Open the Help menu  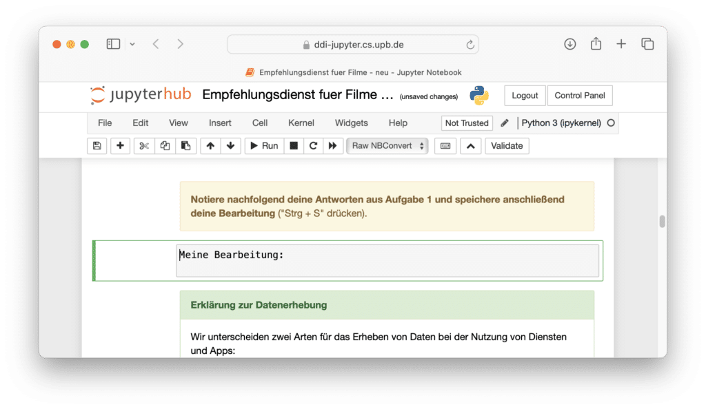tap(398, 123)
